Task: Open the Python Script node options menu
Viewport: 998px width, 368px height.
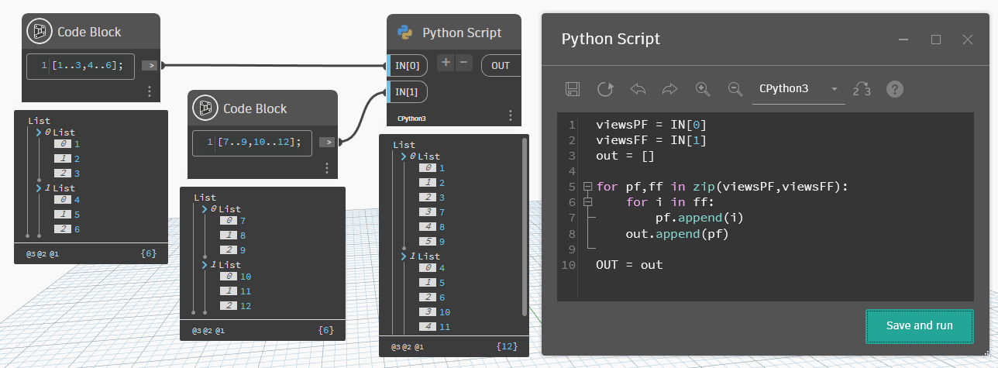Action: [x=510, y=115]
